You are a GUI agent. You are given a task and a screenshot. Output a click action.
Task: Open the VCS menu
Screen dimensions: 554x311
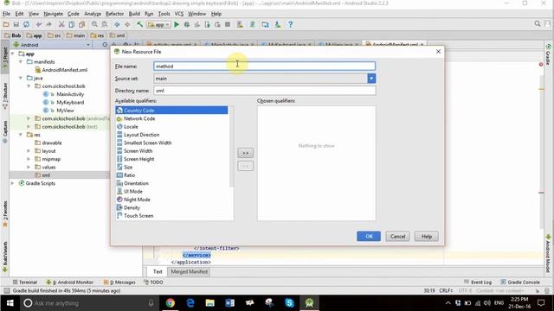point(179,14)
